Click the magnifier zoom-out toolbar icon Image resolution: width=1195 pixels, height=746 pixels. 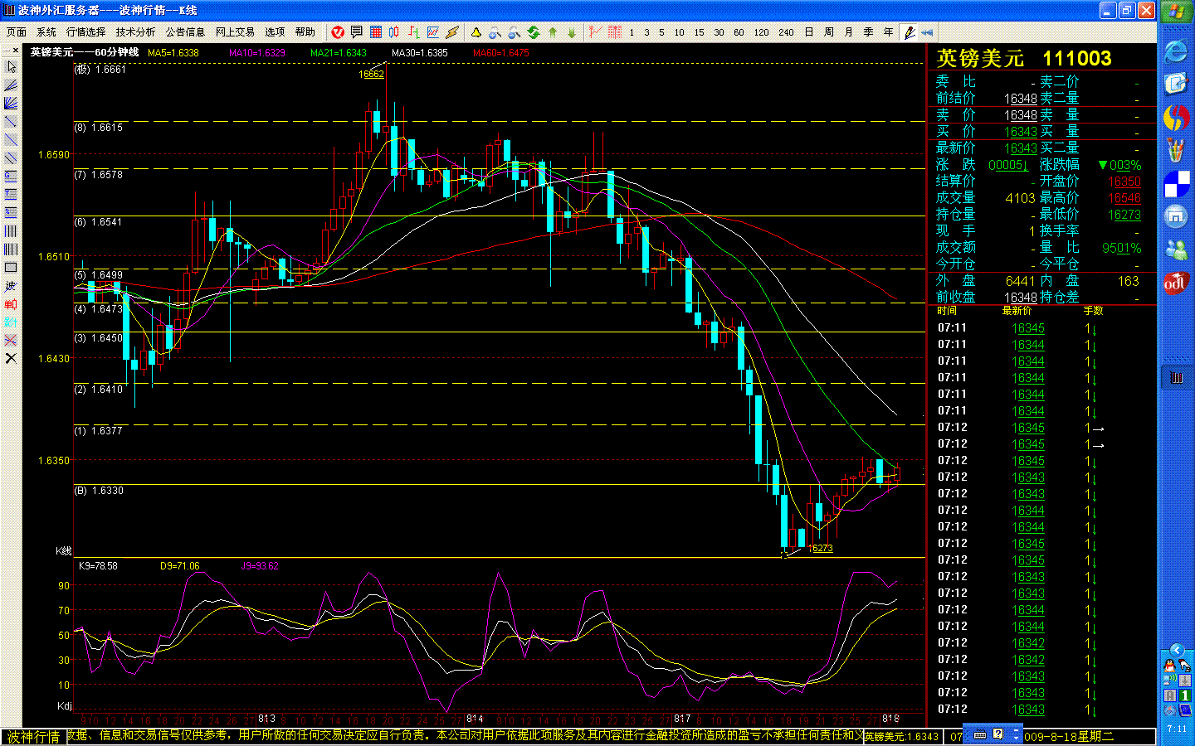tap(515, 32)
